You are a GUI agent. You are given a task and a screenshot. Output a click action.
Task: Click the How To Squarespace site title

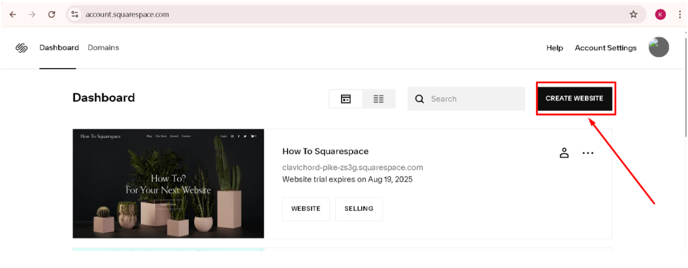[325, 151]
